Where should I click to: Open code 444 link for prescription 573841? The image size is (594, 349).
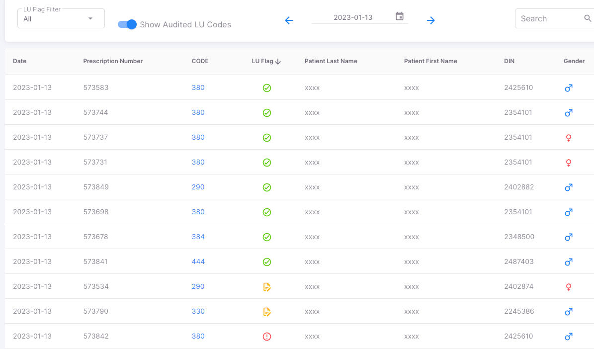[x=198, y=262]
